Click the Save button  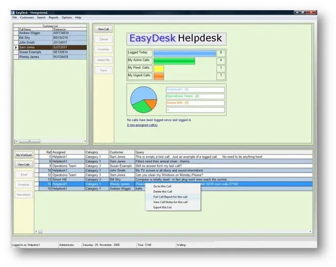point(103,70)
